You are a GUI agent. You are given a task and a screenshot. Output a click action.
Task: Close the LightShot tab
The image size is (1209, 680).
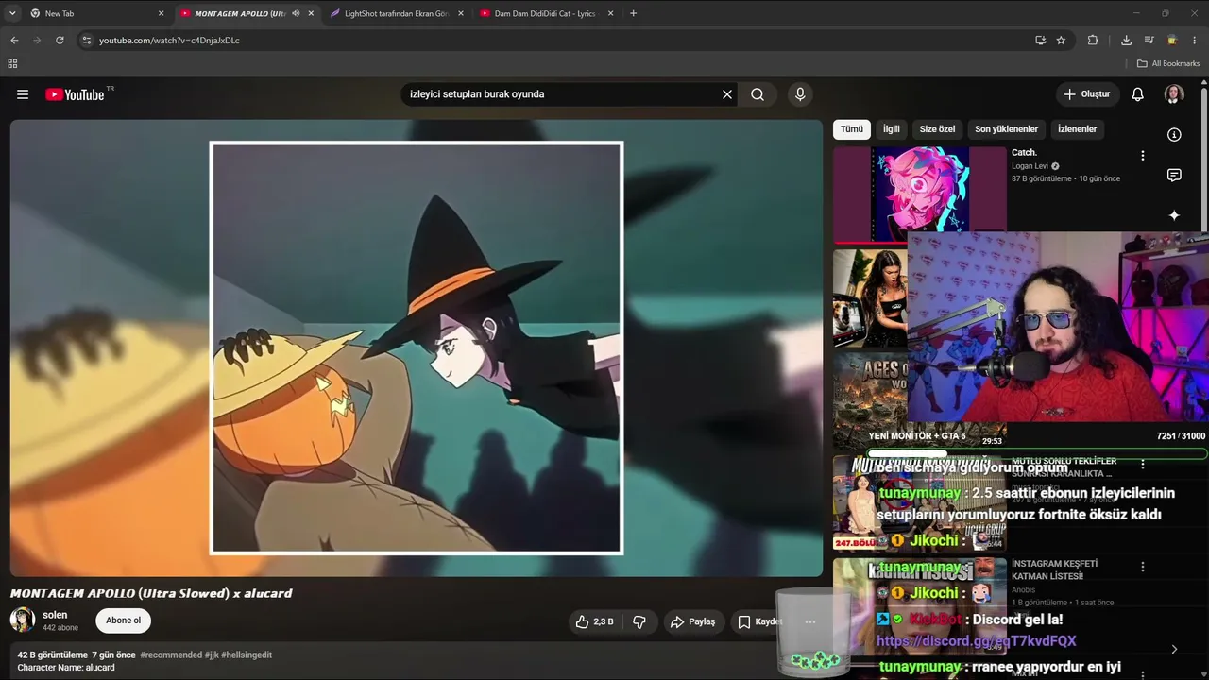(461, 13)
